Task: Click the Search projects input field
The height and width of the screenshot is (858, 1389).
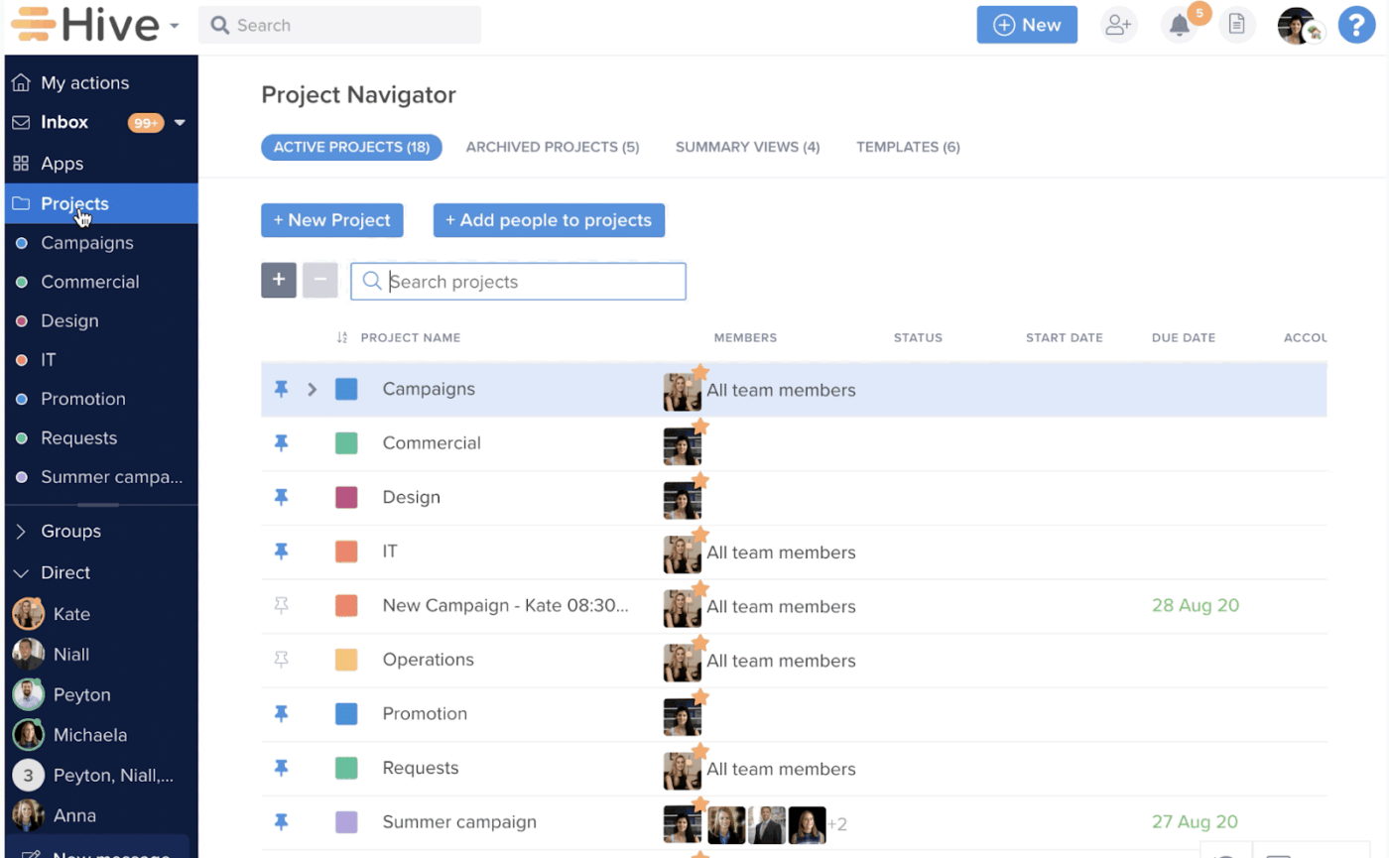Action: 518,281
